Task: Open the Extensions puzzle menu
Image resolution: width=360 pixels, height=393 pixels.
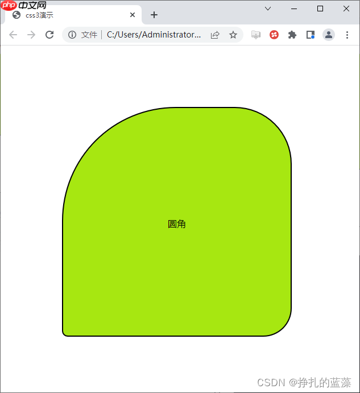Action: pos(292,35)
